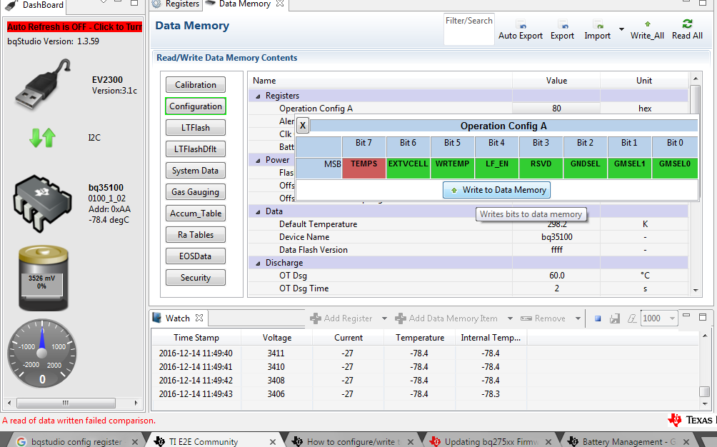Click the Remove icon in Watch toolbar
The height and width of the screenshot is (447, 717).
(526, 318)
